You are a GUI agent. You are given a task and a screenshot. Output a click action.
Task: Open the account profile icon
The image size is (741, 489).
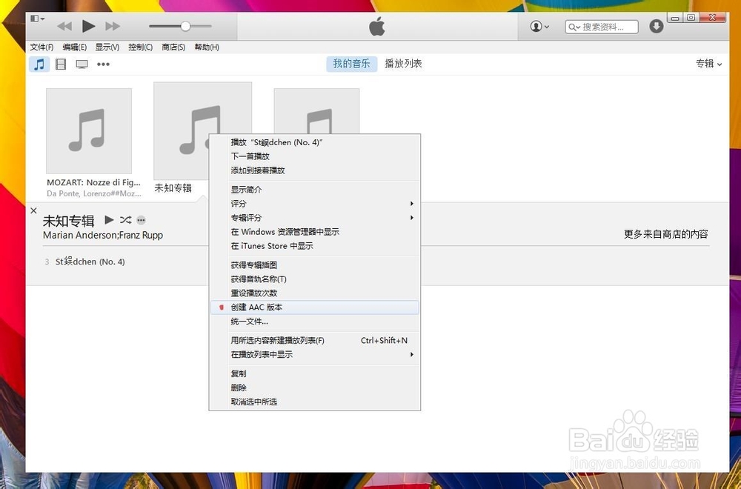(536, 27)
